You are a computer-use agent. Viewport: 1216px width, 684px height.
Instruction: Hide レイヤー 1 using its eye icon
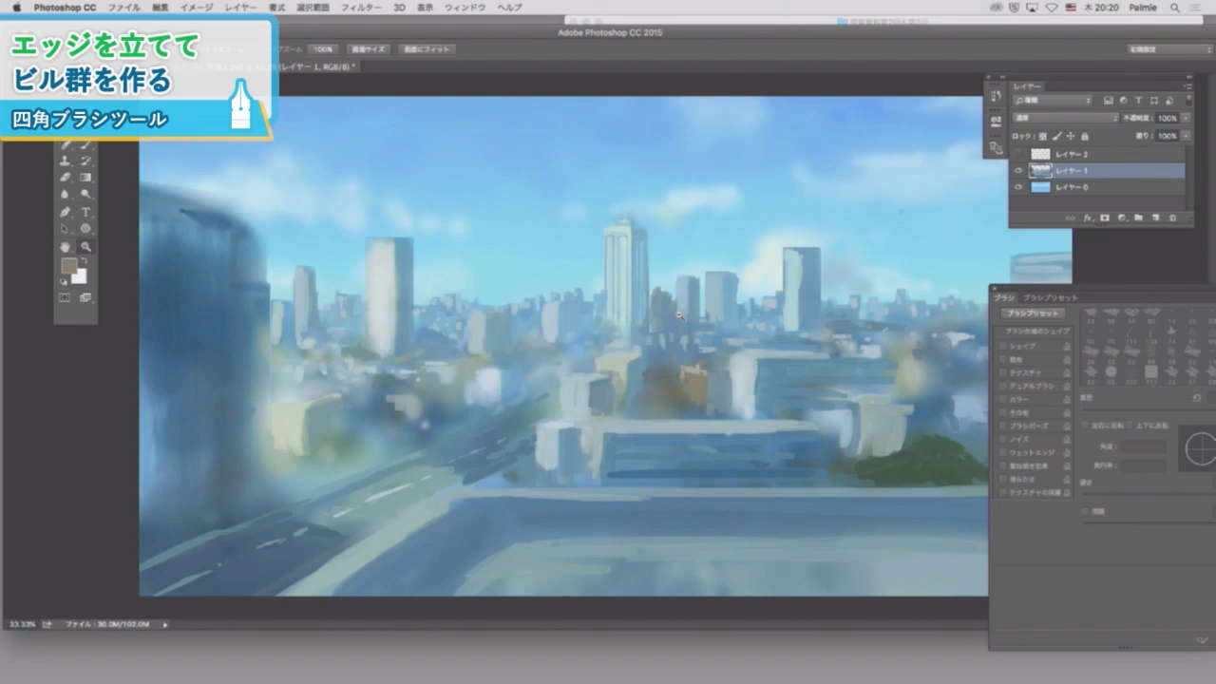(x=1018, y=171)
